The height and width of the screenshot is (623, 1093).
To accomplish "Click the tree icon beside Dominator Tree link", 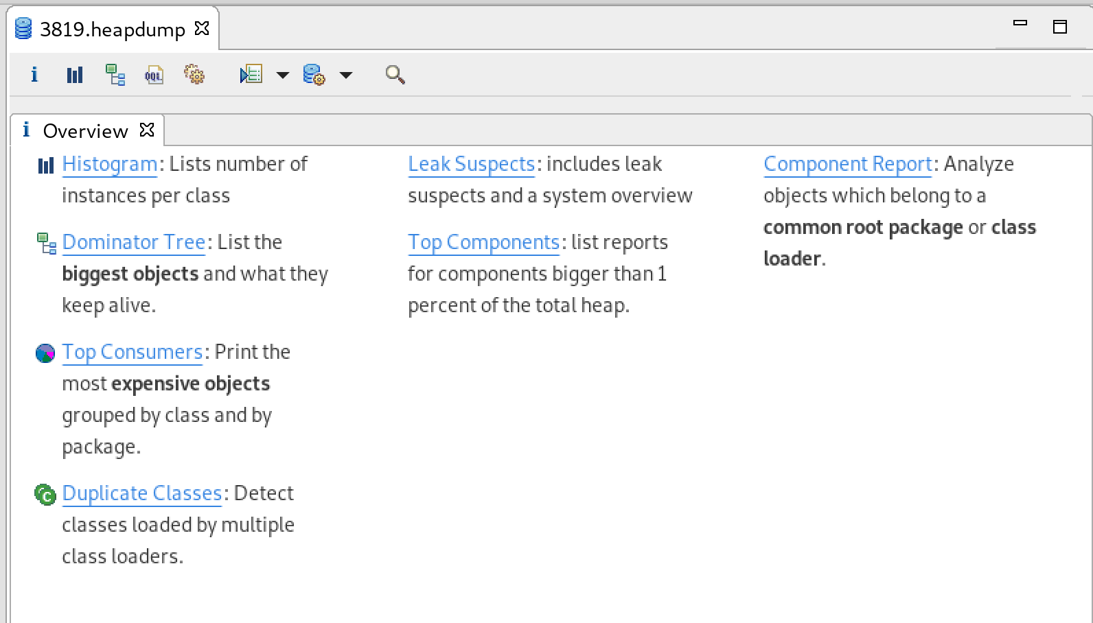I will pyautogui.click(x=46, y=243).
